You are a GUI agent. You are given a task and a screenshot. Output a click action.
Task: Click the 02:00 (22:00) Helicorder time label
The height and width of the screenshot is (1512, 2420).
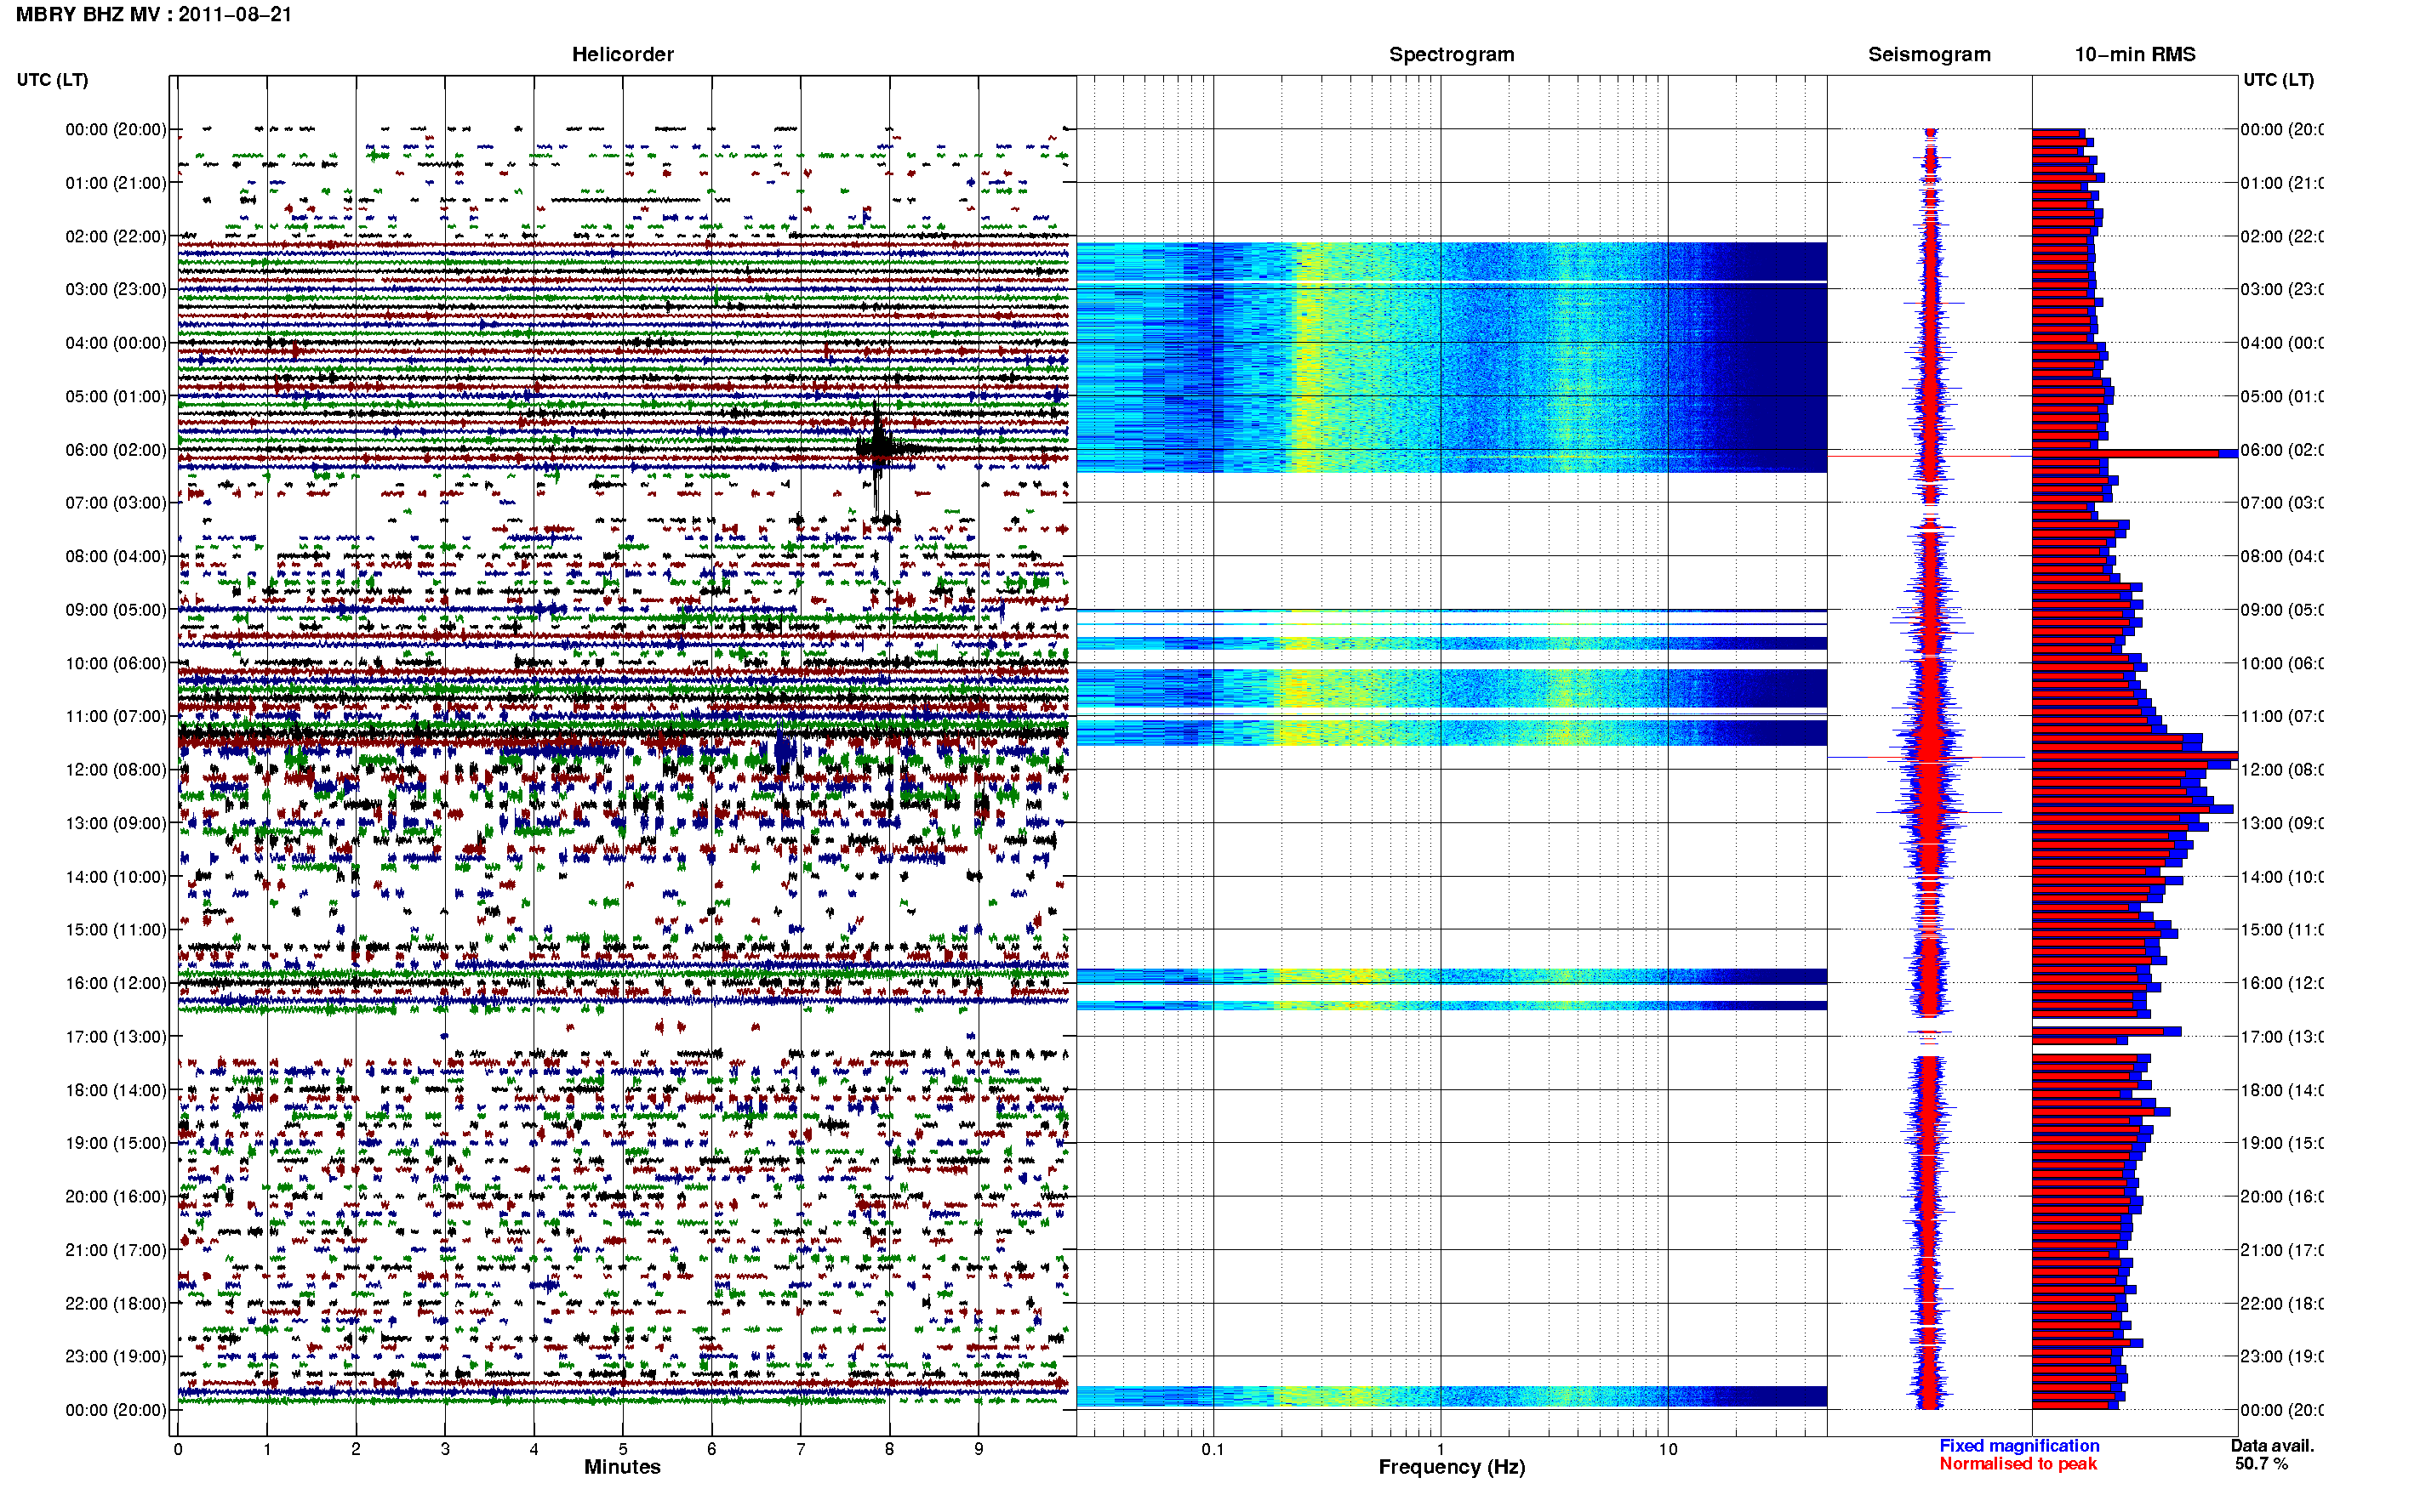pos(116,237)
